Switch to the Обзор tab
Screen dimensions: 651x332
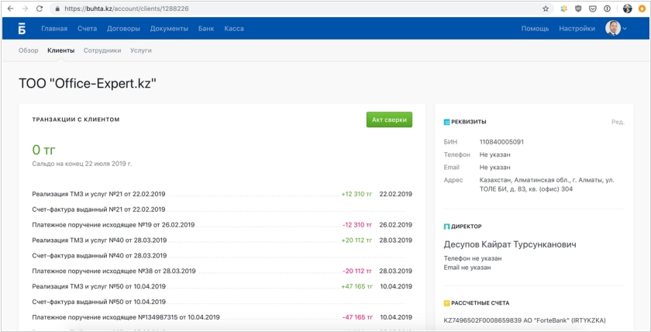point(28,50)
